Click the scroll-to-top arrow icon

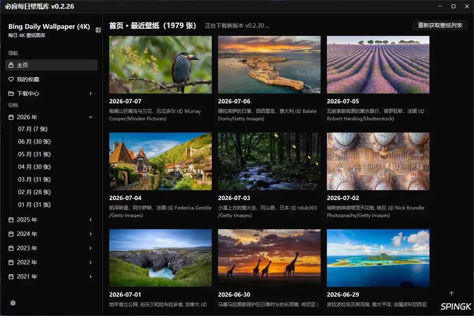[x=452, y=294]
